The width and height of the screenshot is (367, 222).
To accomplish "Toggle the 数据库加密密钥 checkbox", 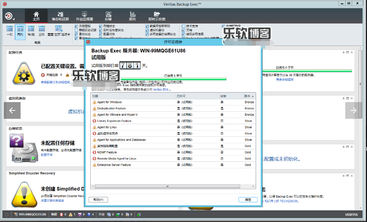I will (x=147, y=26).
